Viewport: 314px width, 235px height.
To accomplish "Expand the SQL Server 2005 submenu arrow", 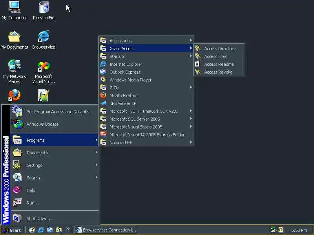I will pyautogui.click(x=191, y=119).
